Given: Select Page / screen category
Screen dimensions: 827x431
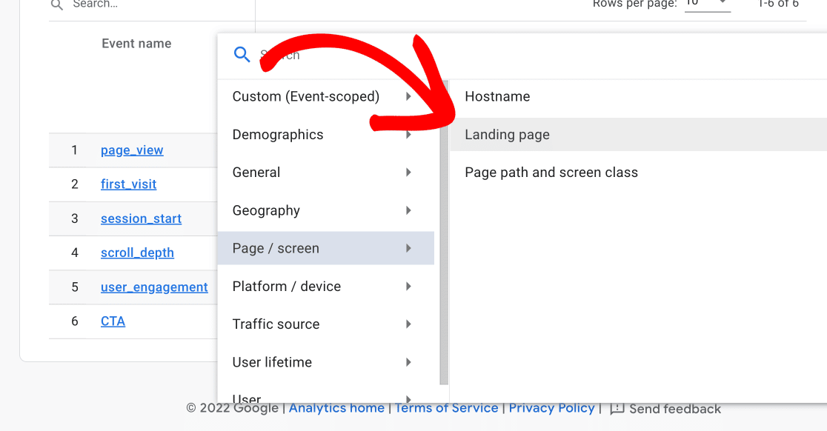Looking at the screenshot, I should pos(276,248).
